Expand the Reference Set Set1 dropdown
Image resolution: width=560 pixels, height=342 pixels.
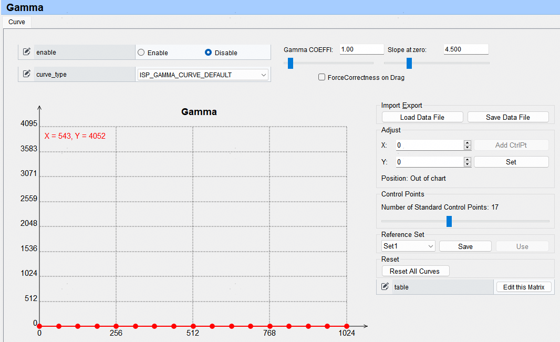click(408, 246)
